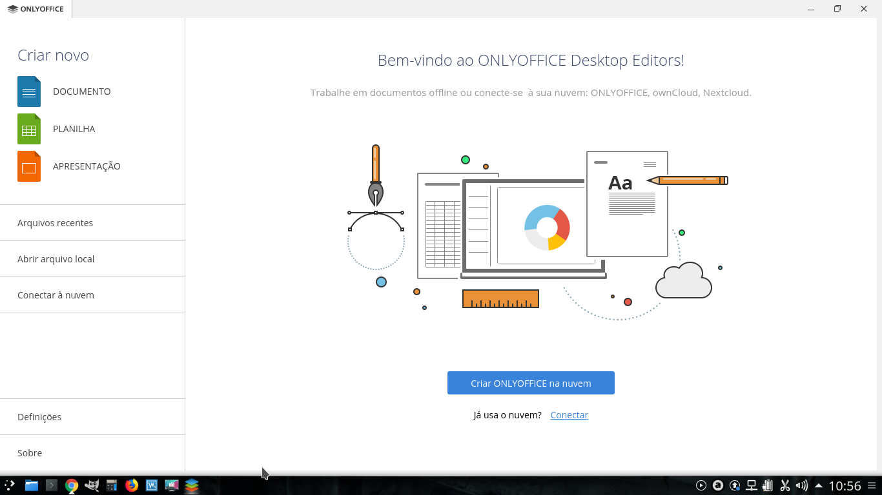Click the APRESENTAÇÃO label
Screen dimensions: 882x495
click(x=87, y=166)
